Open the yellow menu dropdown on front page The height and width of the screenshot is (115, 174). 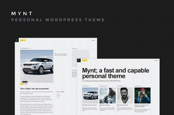[x=85, y=60]
